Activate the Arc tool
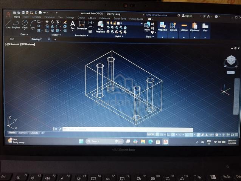Screen dimensions: 241x181 pos(33,25)
